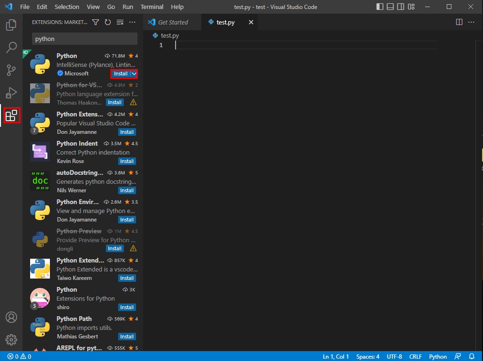The image size is (483, 361).
Task: Install Python Extension Pack by Don Jayamanne
Action: tap(127, 132)
